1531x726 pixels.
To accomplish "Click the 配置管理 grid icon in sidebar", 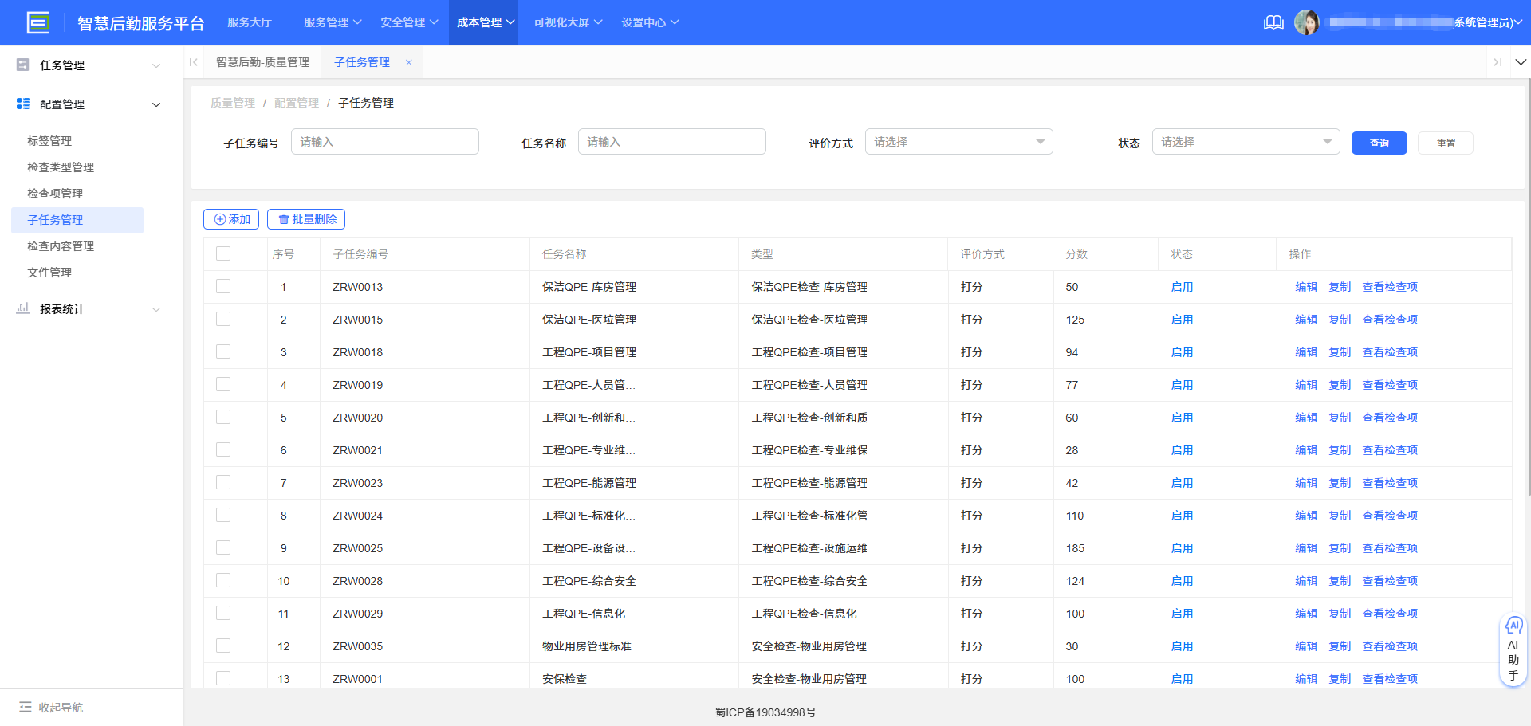I will (22, 104).
